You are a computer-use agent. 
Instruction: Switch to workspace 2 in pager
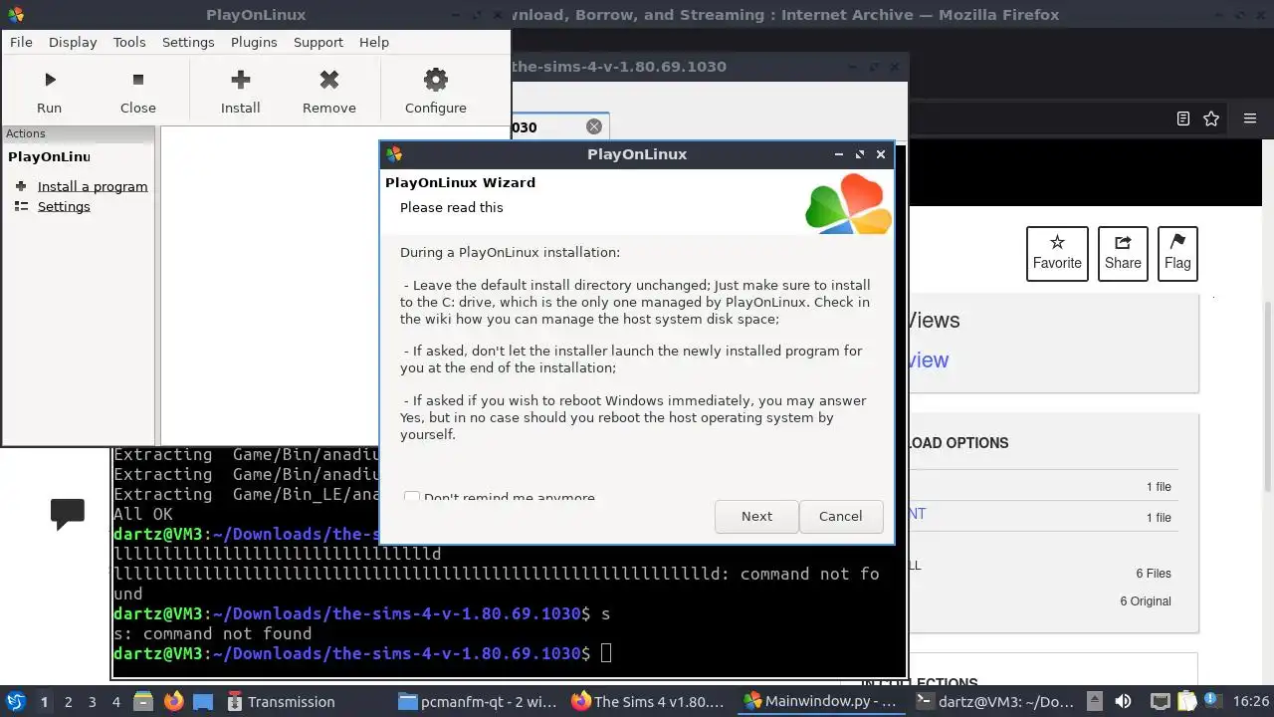pyautogui.click(x=69, y=702)
